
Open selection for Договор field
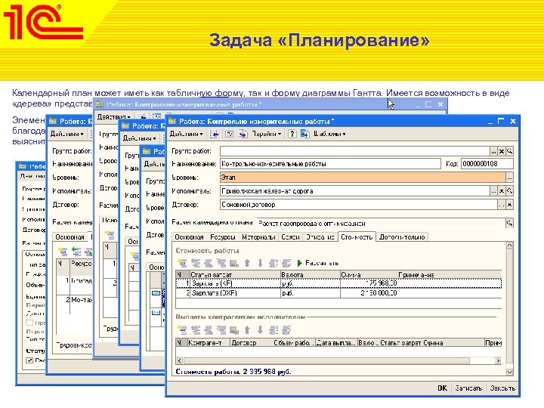(x=502, y=205)
